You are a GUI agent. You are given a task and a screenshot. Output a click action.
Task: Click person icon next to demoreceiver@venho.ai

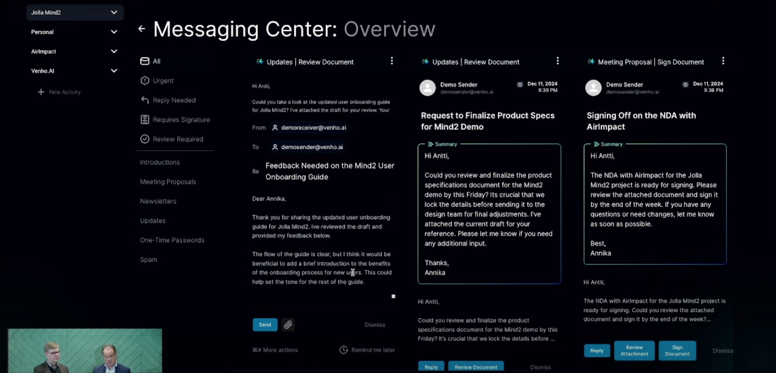pos(275,127)
